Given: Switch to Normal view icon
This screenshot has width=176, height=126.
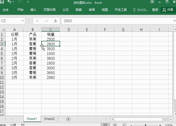Looking at the screenshot, I should pyautogui.click(x=105, y=125).
